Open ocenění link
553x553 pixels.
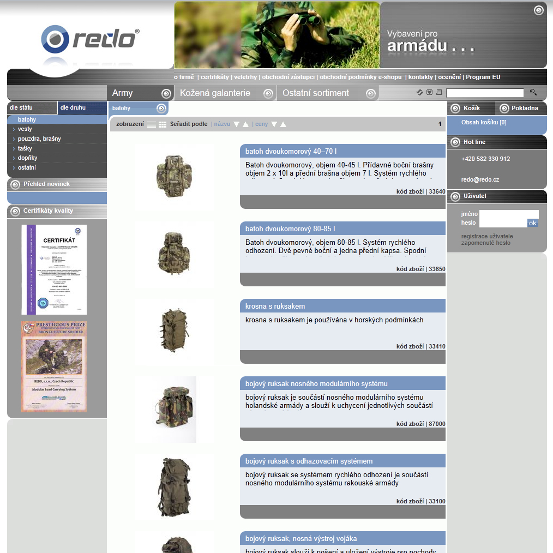449,77
